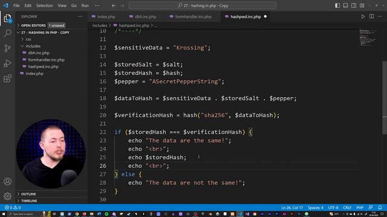Open the PHP language mode selector
Image resolution: width=387 pixels, height=217 pixels.
[x=360, y=207]
